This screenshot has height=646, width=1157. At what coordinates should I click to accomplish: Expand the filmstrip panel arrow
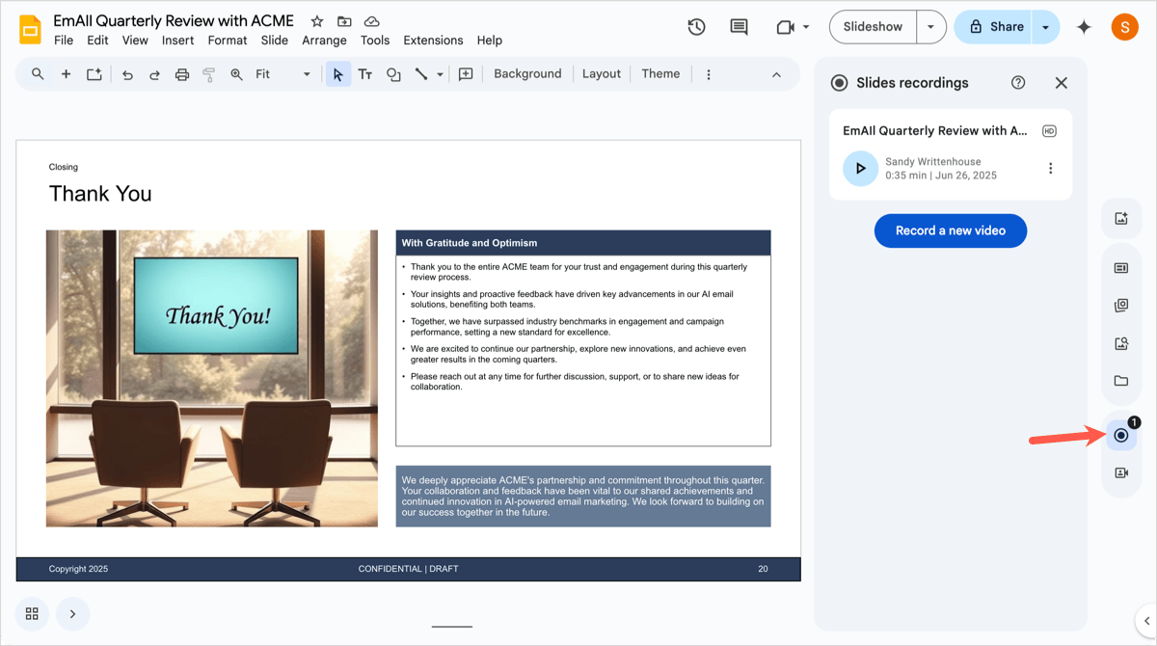click(72, 614)
